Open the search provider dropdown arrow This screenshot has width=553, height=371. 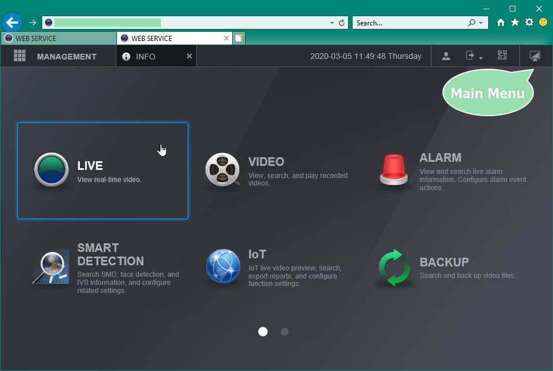pos(481,23)
